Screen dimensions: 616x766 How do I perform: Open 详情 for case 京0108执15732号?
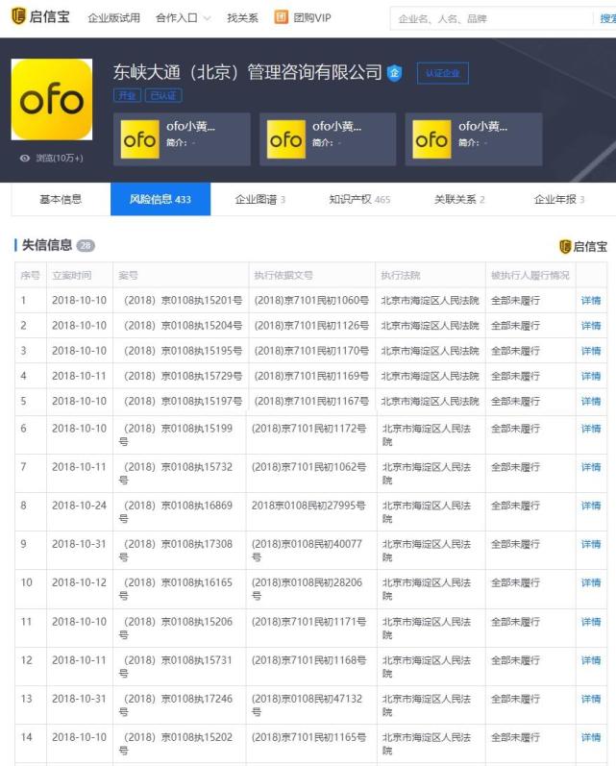(x=591, y=467)
